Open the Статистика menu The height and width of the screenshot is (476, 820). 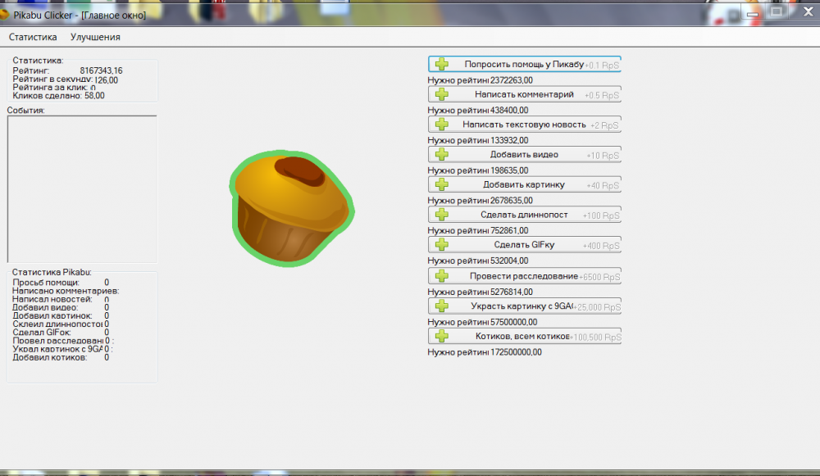[x=33, y=37]
